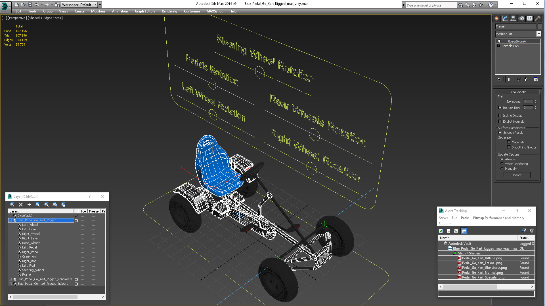Save the file with floppy disk icon
The image size is (545, 306).
[x=30, y=5]
